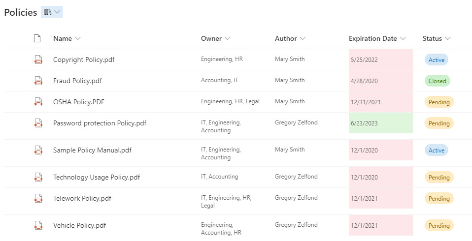Click the PDF icon for Fraud Policy
Viewport: 472px width, 241px height.
click(x=38, y=81)
